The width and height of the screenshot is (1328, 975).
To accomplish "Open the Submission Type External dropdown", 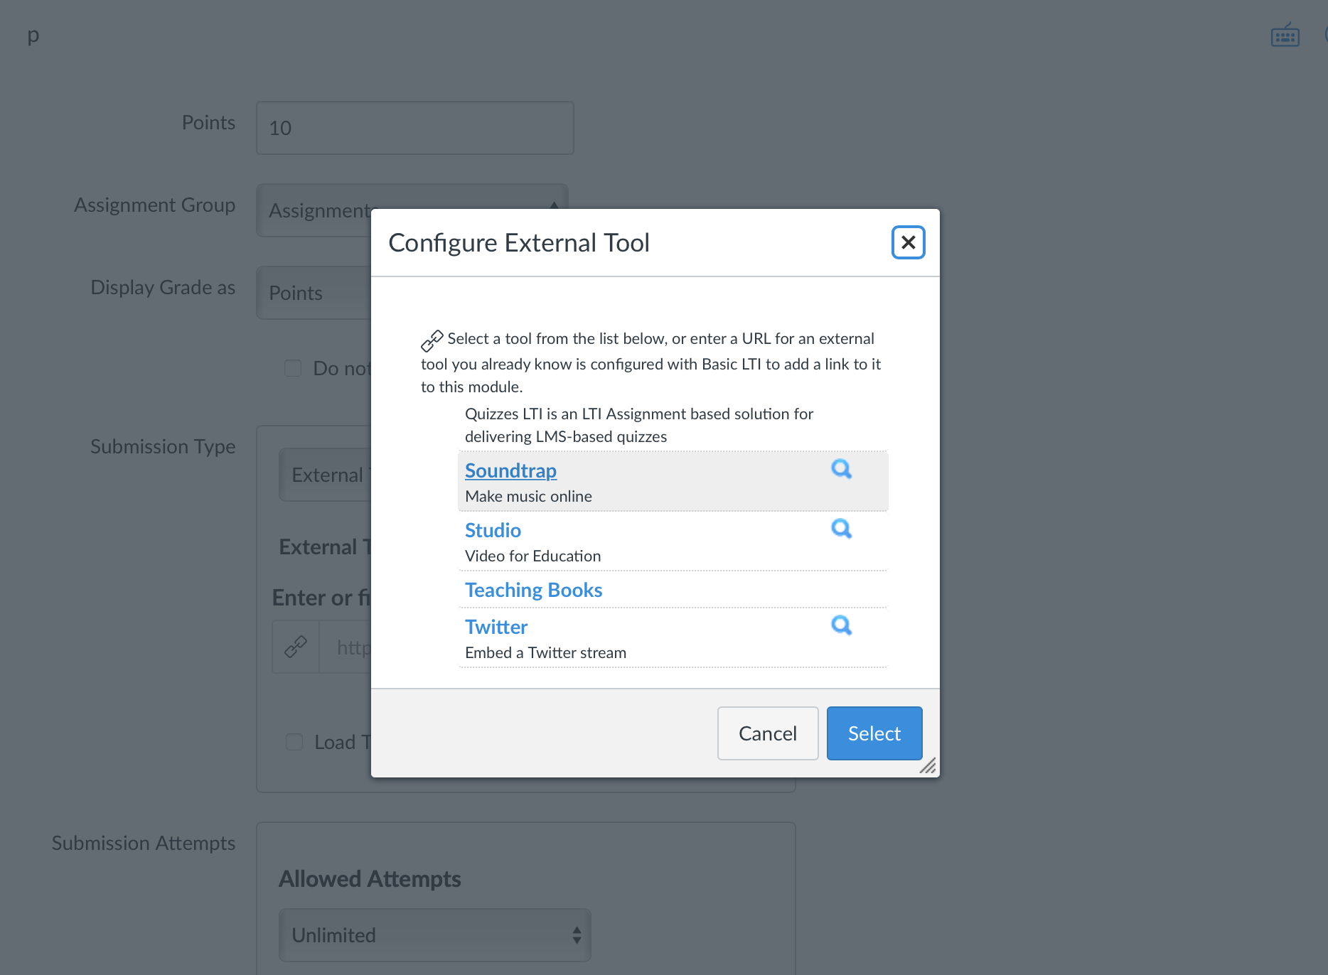I will [x=325, y=475].
